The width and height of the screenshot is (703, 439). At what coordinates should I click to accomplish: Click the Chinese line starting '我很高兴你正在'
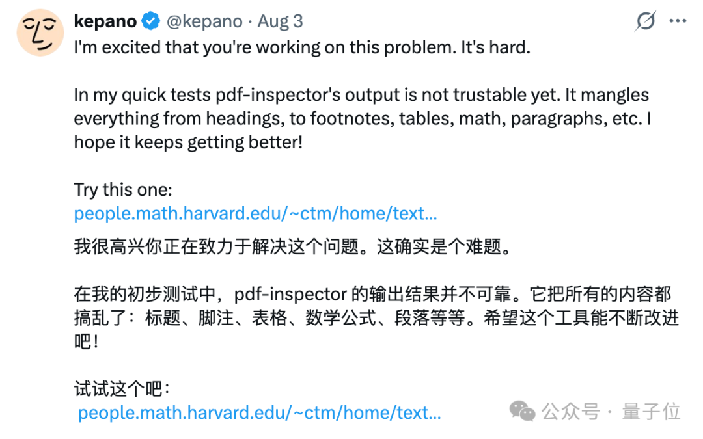[292, 246]
